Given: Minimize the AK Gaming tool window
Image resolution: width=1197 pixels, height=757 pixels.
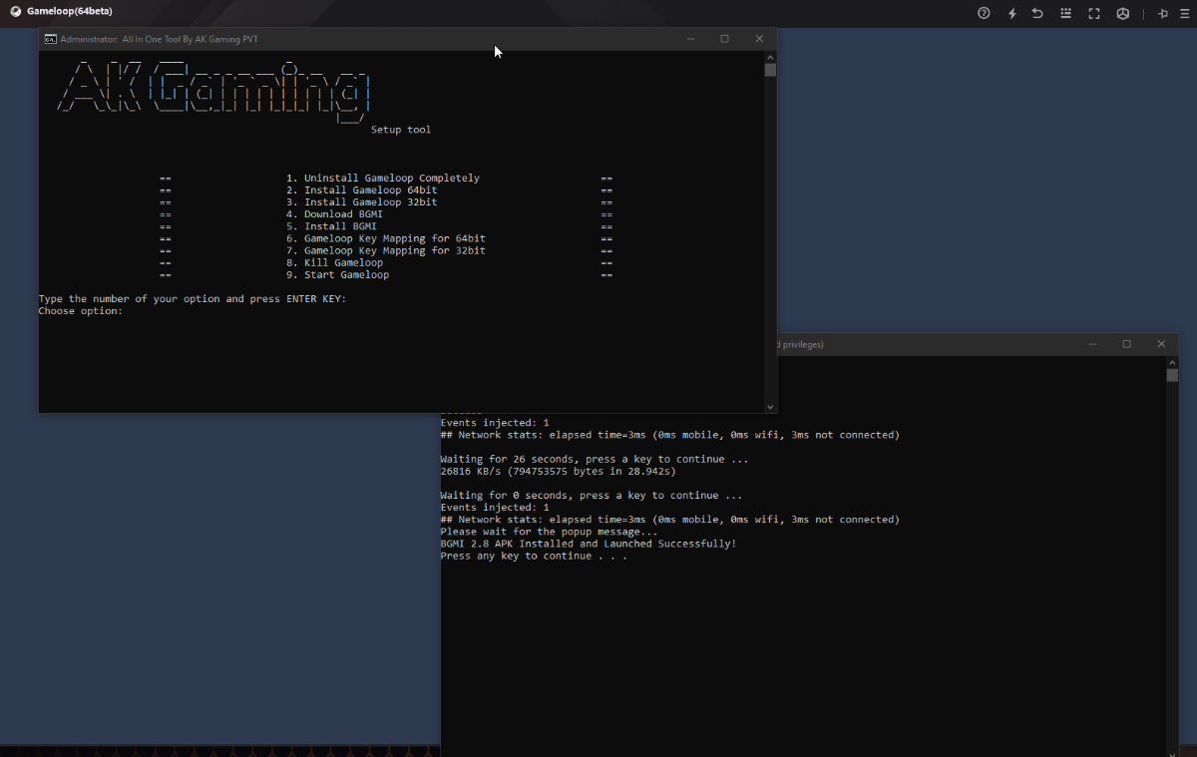Looking at the screenshot, I should click(x=690, y=39).
